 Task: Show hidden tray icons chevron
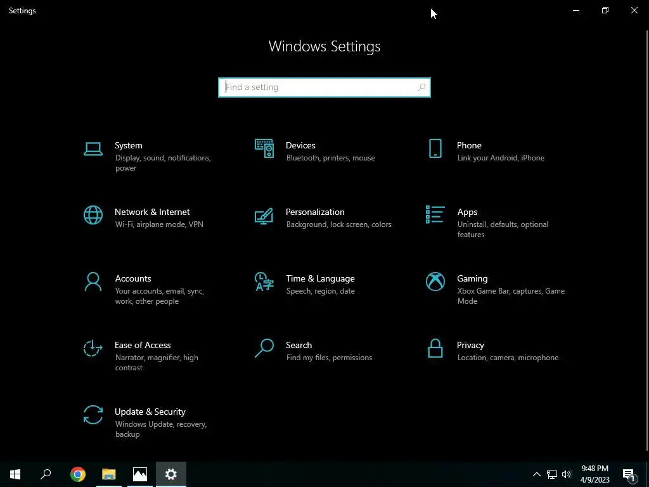(x=536, y=474)
